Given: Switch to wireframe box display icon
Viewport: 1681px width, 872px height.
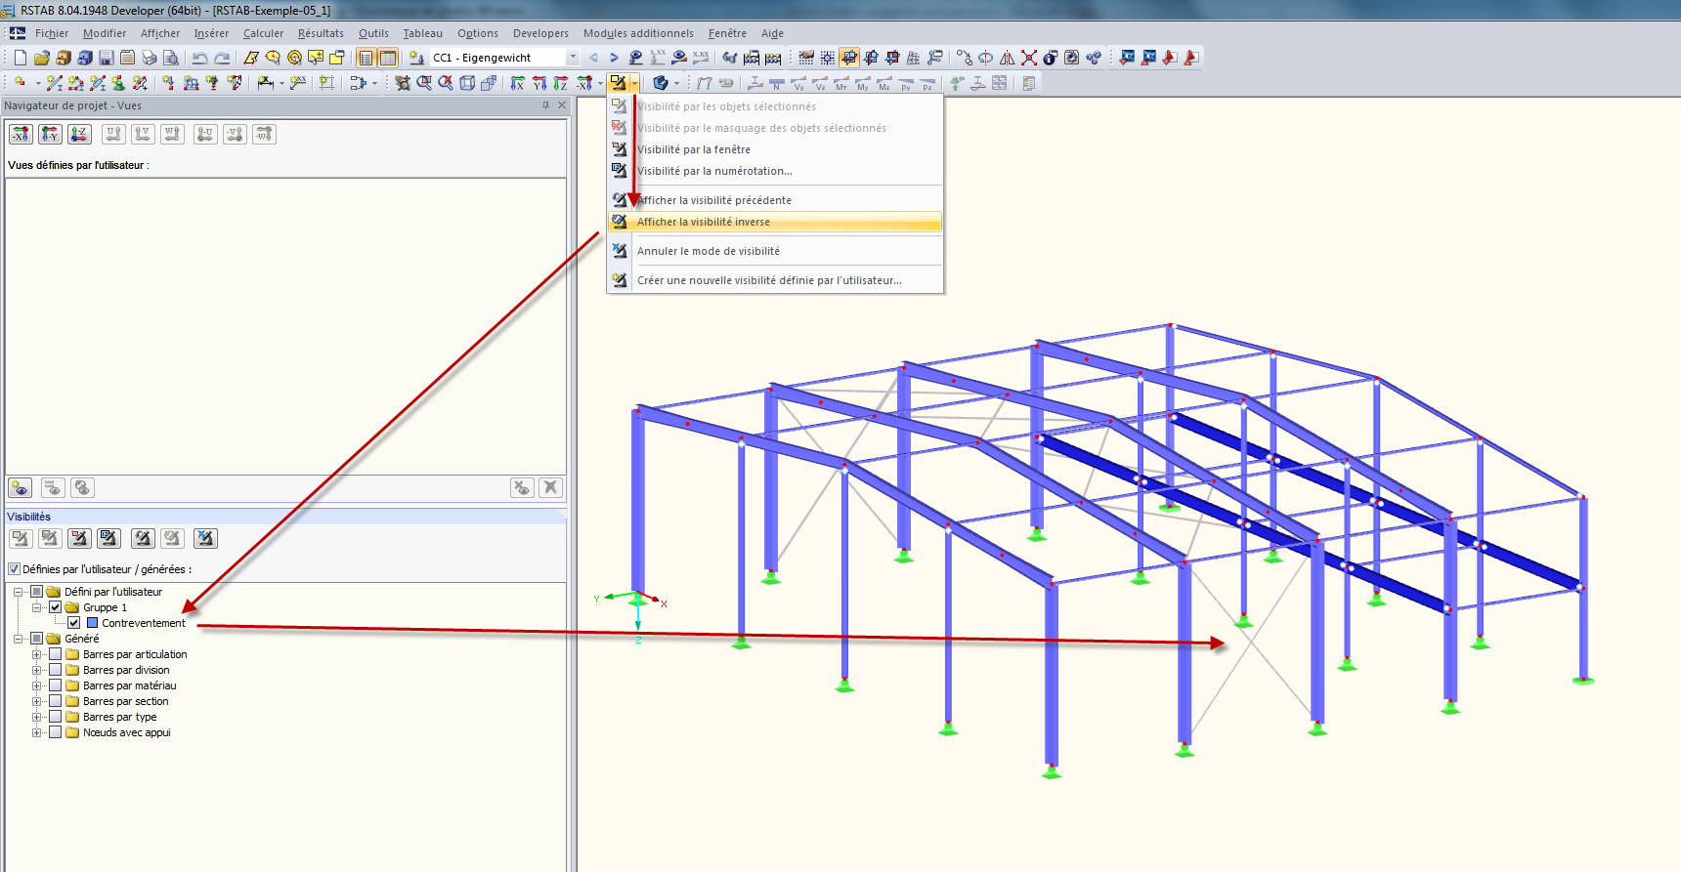Looking at the screenshot, I should pyautogui.click(x=467, y=83).
